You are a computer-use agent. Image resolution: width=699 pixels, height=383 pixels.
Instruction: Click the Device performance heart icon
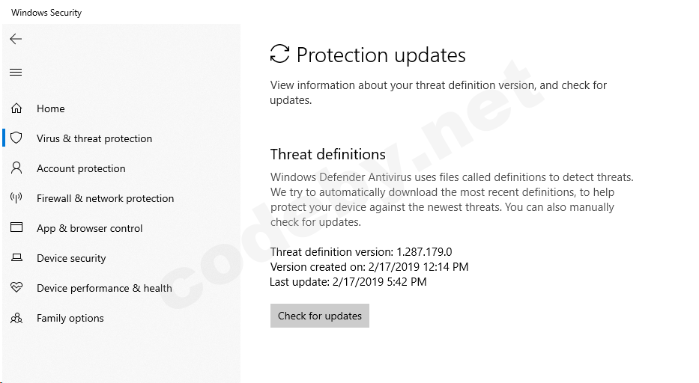coord(16,288)
